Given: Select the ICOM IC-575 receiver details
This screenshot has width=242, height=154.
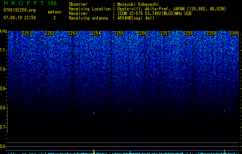Looking at the screenshot, I should 154,13.
